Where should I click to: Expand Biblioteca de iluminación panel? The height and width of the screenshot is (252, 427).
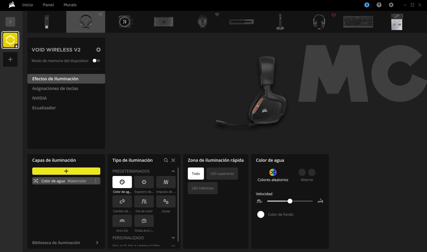pos(97,243)
